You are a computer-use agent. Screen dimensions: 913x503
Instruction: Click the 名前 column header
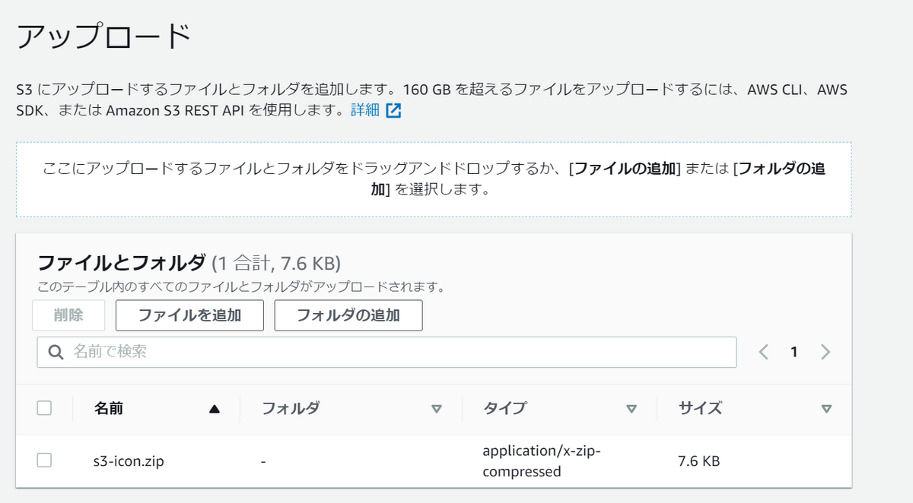tap(109, 408)
